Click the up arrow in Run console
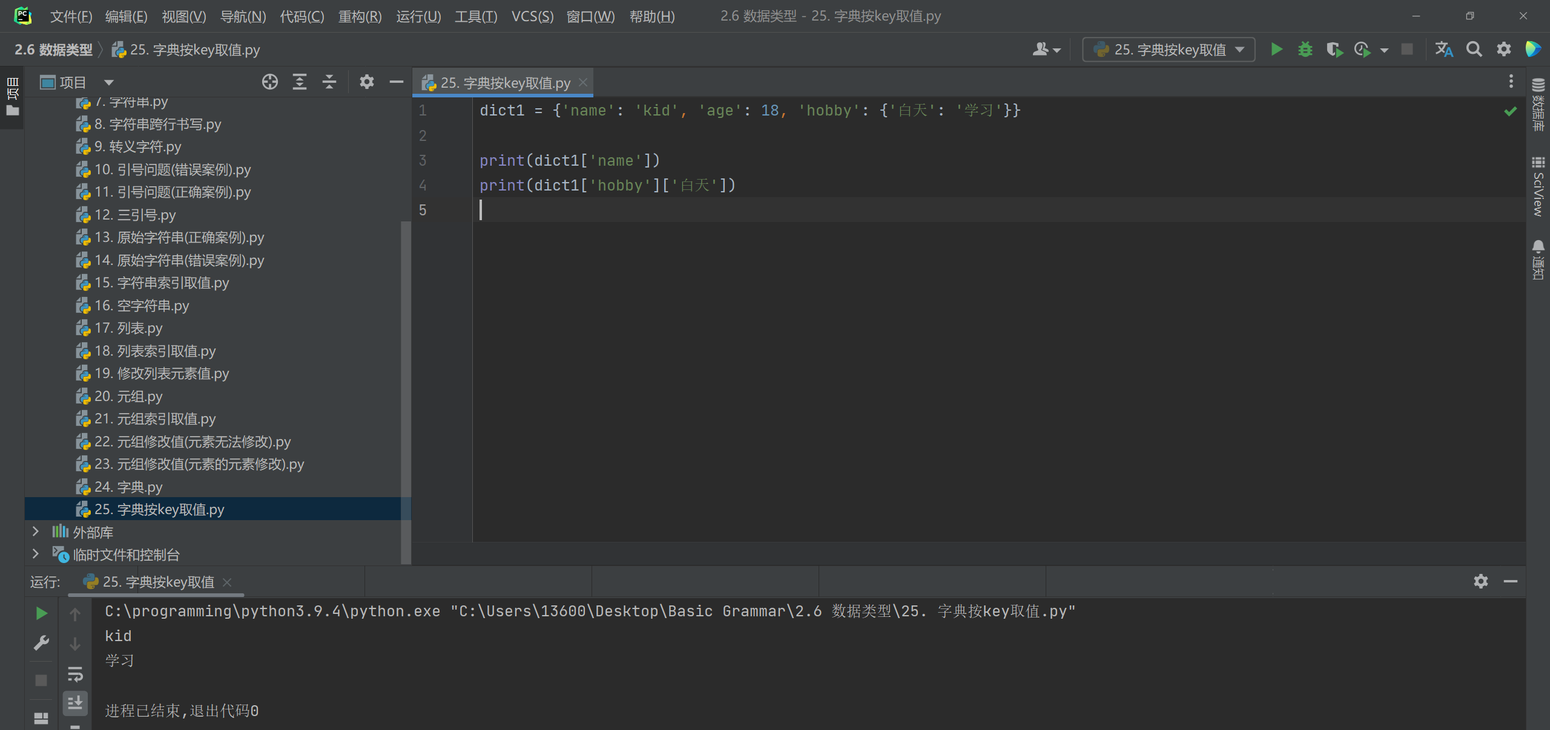Viewport: 1550px width, 730px height. pyautogui.click(x=75, y=614)
